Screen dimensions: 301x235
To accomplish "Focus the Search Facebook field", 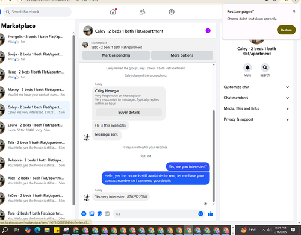I will [37, 12].
